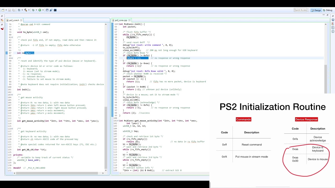Collapse the comment fold at line 81
This screenshot has width=335, height=188.
12,37
